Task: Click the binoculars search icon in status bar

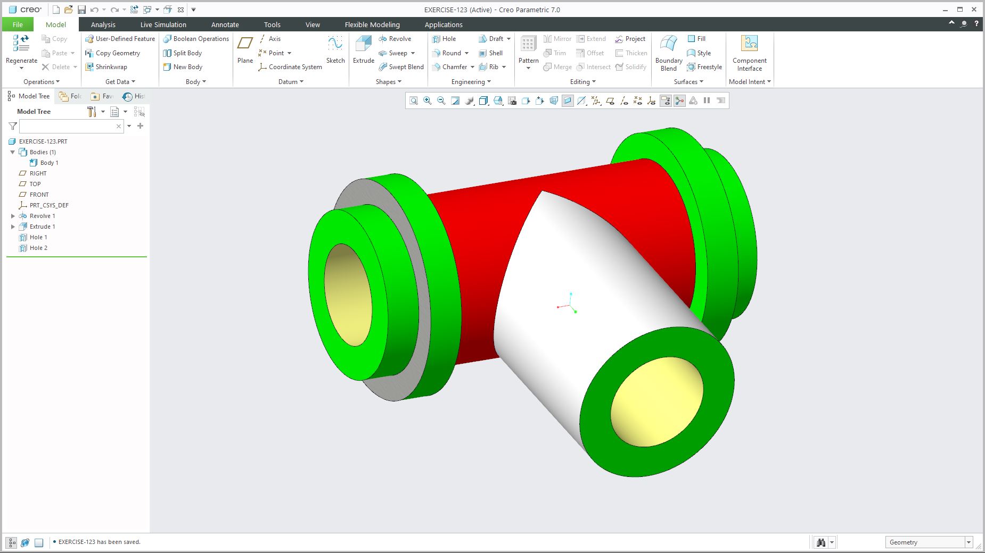Action: point(821,542)
